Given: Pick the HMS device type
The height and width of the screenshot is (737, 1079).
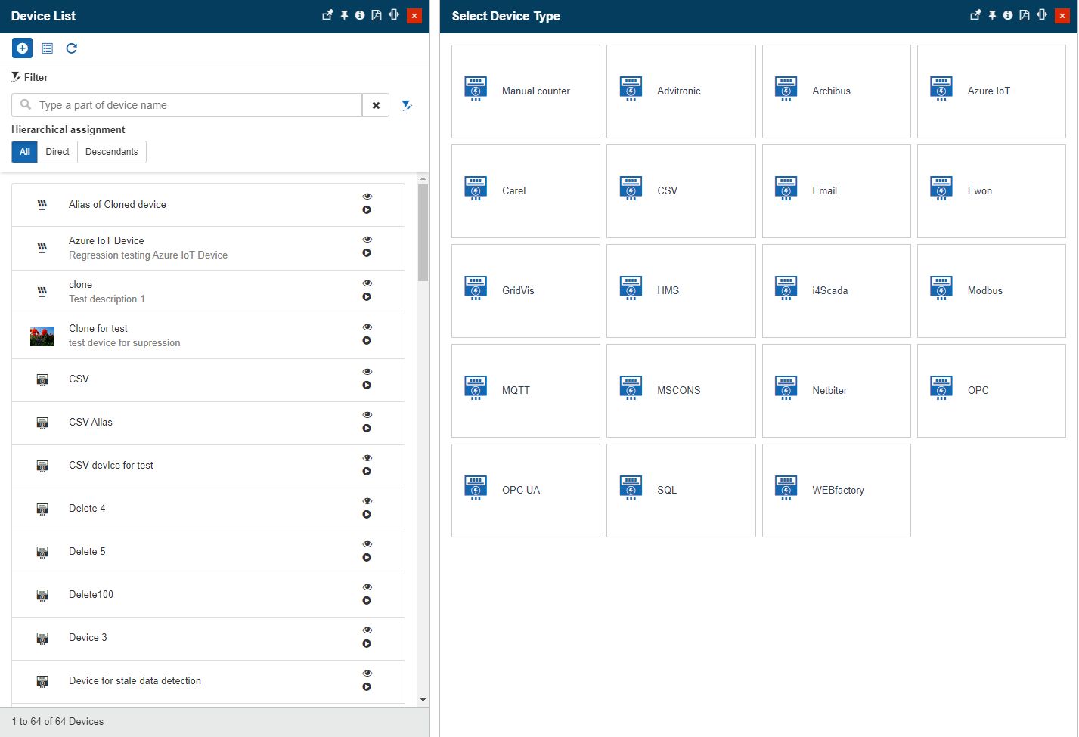Looking at the screenshot, I should pos(681,291).
